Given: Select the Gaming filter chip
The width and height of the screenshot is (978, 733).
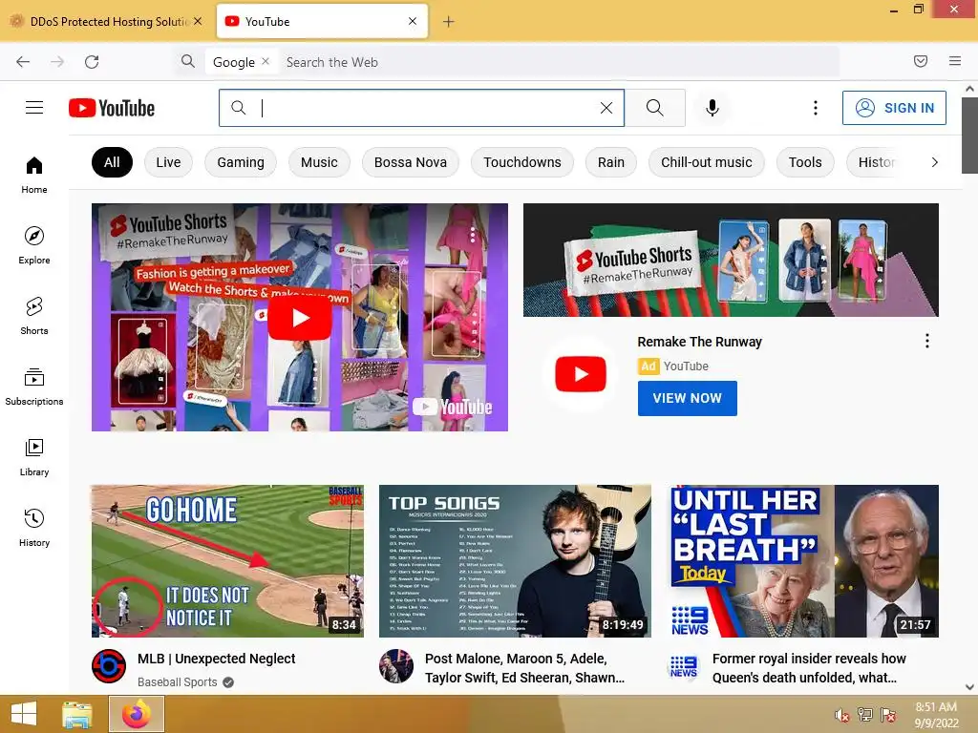Looking at the screenshot, I should [241, 162].
